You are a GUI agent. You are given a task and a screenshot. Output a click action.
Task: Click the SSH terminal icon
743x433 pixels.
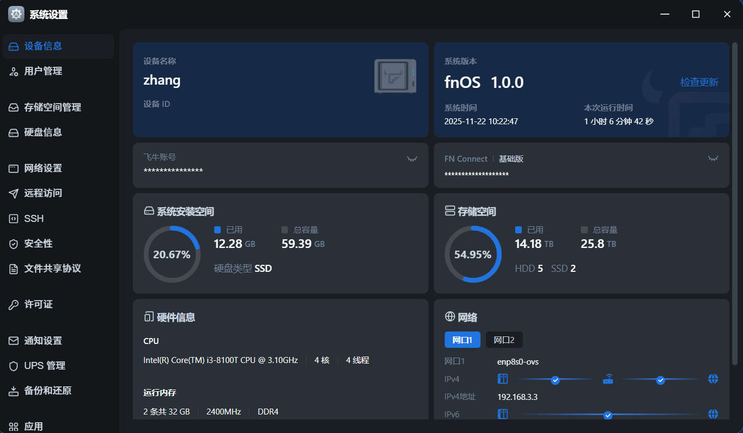[x=14, y=219]
